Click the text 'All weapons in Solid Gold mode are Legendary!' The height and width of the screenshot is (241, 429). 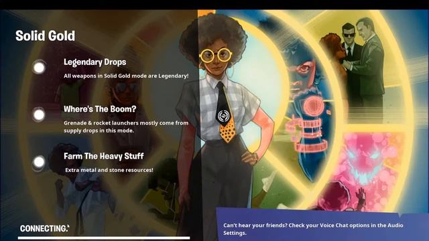point(126,76)
